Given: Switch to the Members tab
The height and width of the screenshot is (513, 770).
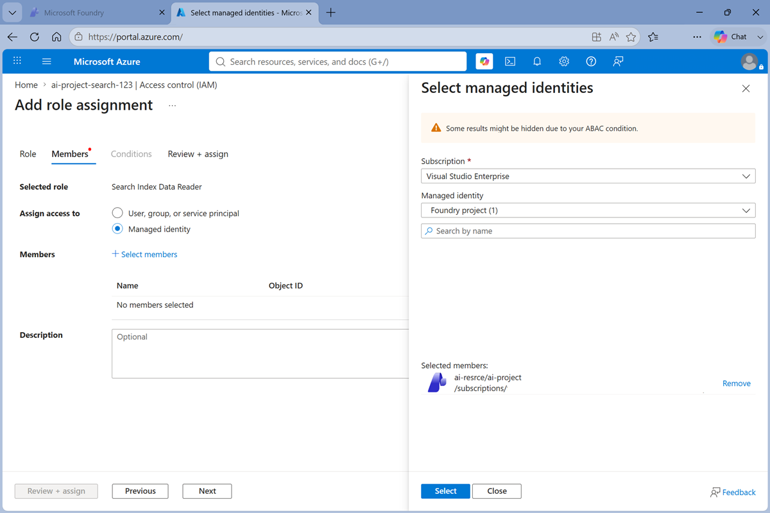Looking at the screenshot, I should 72,154.
